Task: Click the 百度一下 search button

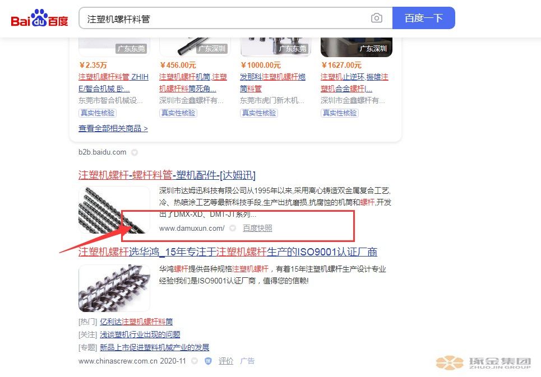Action: pos(424,18)
